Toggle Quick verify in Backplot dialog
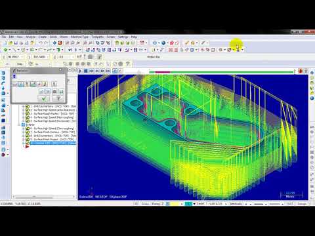This screenshot has height=236, width=315. pos(45,84)
